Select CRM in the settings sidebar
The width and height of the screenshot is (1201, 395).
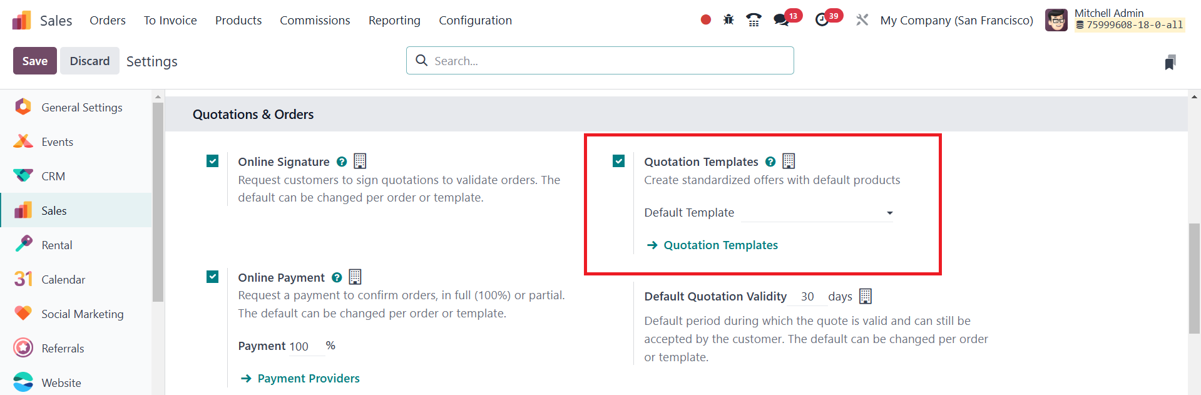[53, 177]
